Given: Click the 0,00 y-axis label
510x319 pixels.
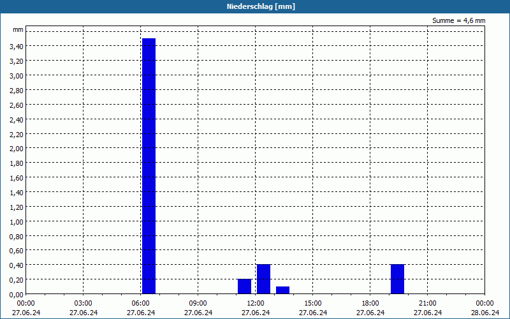Looking at the screenshot, I should pyautogui.click(x=17, y=295).
